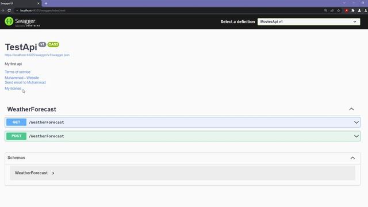
Task: Open the Terms of service link
Action: 17,72
